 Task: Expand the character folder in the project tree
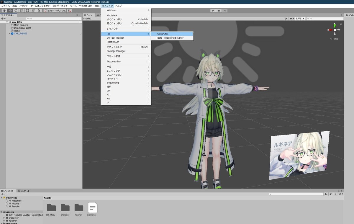pos(4,218)
